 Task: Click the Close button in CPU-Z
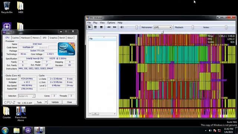(x=70, y=102)
